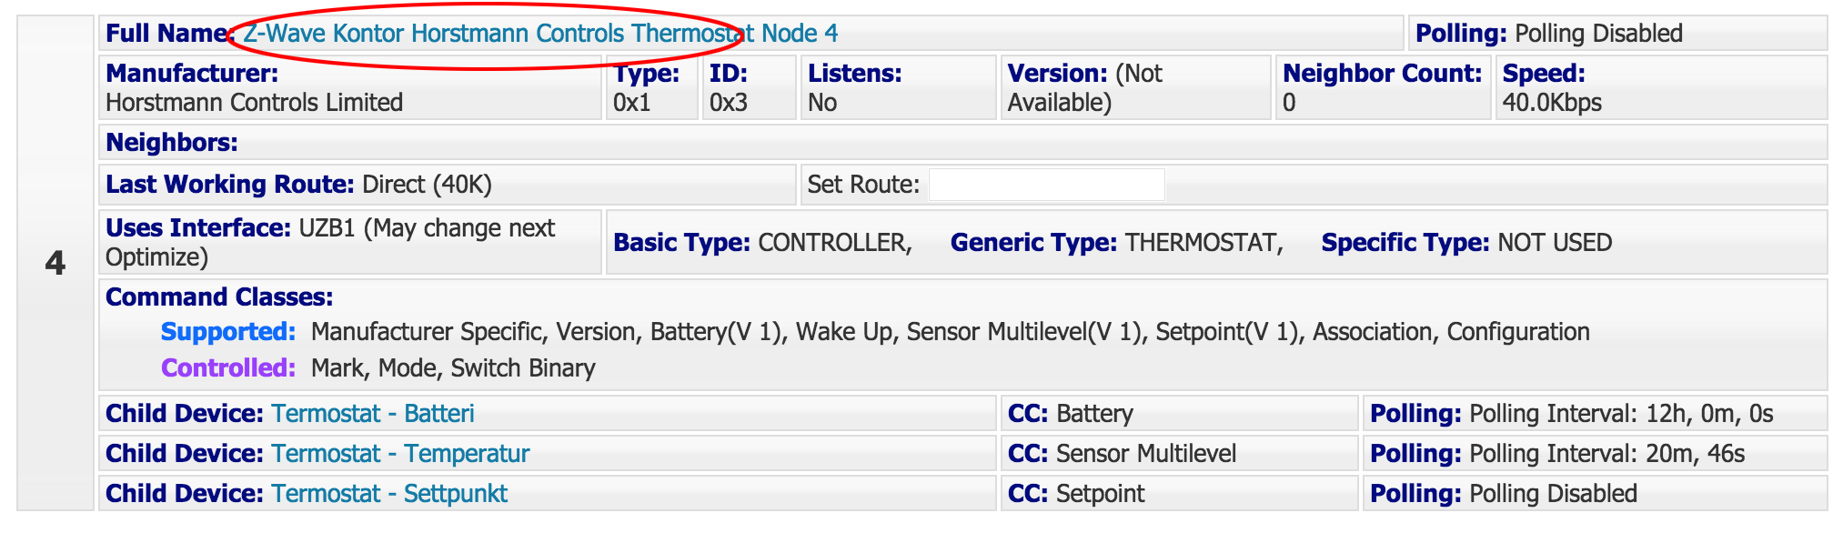Click the node number 4 cell
This screenshot has height=533, width=1843.
(55, 263)
